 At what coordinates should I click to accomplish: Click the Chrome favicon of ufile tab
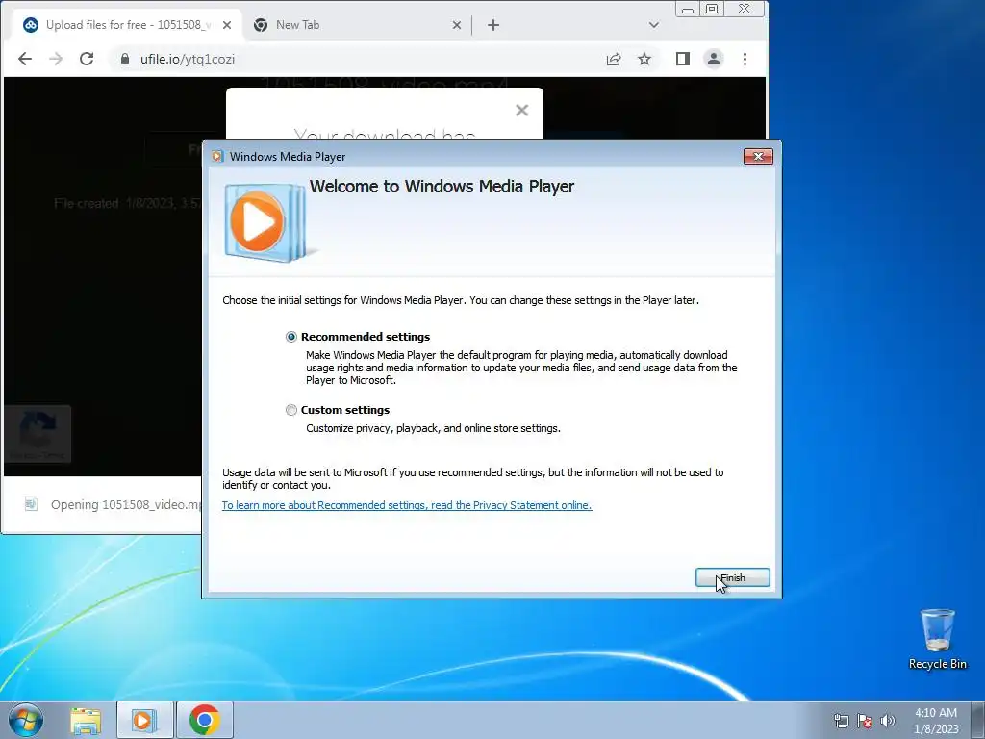click(30, 25)
